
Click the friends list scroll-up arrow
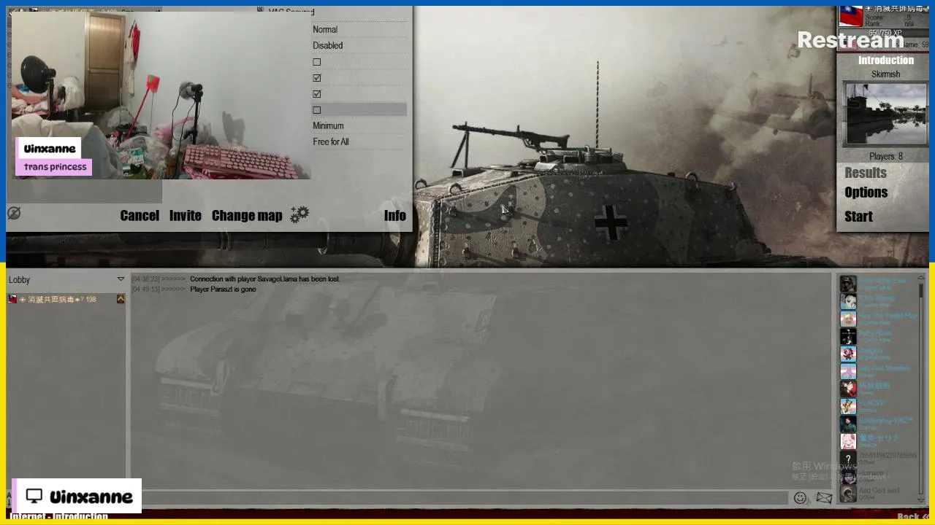921,278
